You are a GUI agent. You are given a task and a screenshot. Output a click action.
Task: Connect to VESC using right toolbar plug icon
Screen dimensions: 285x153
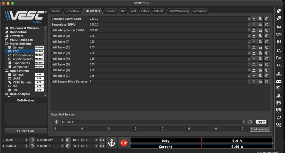click(x=279, y=11)
